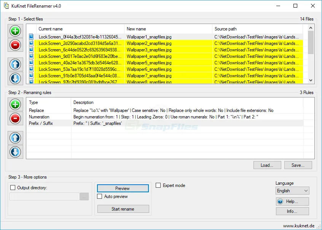Browse output directory with ... button
The image size is (322, 230).
click(84, 196)
